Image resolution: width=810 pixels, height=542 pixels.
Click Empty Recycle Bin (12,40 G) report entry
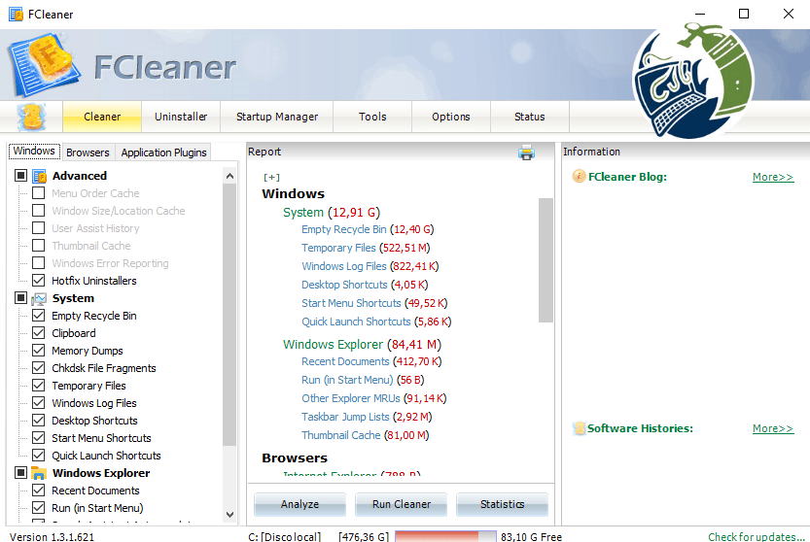[x=368, y=229]
